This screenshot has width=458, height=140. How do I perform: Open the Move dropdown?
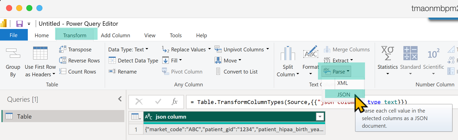click(x=228, y=60)
